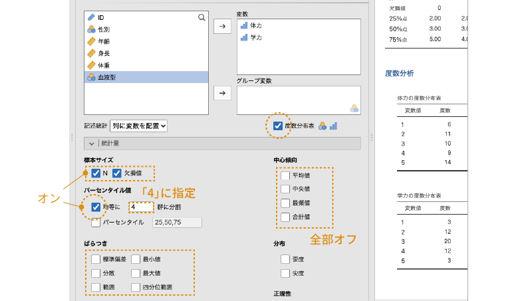Select the 性別 nominal variable
The image size is (532, 301).
(x=103, y=29)
